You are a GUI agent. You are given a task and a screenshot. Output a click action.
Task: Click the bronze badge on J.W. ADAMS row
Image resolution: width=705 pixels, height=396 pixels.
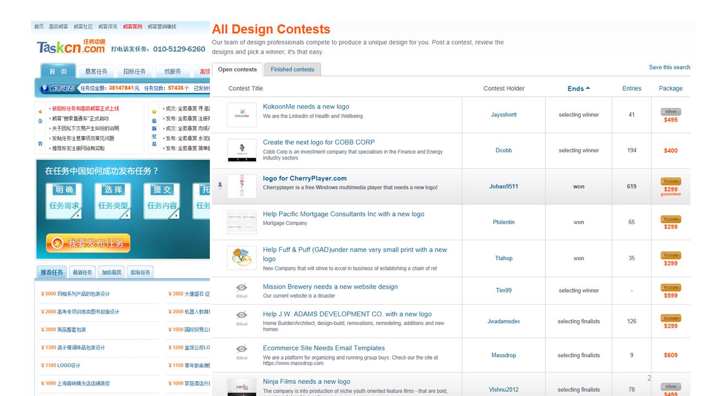[671, 318]
